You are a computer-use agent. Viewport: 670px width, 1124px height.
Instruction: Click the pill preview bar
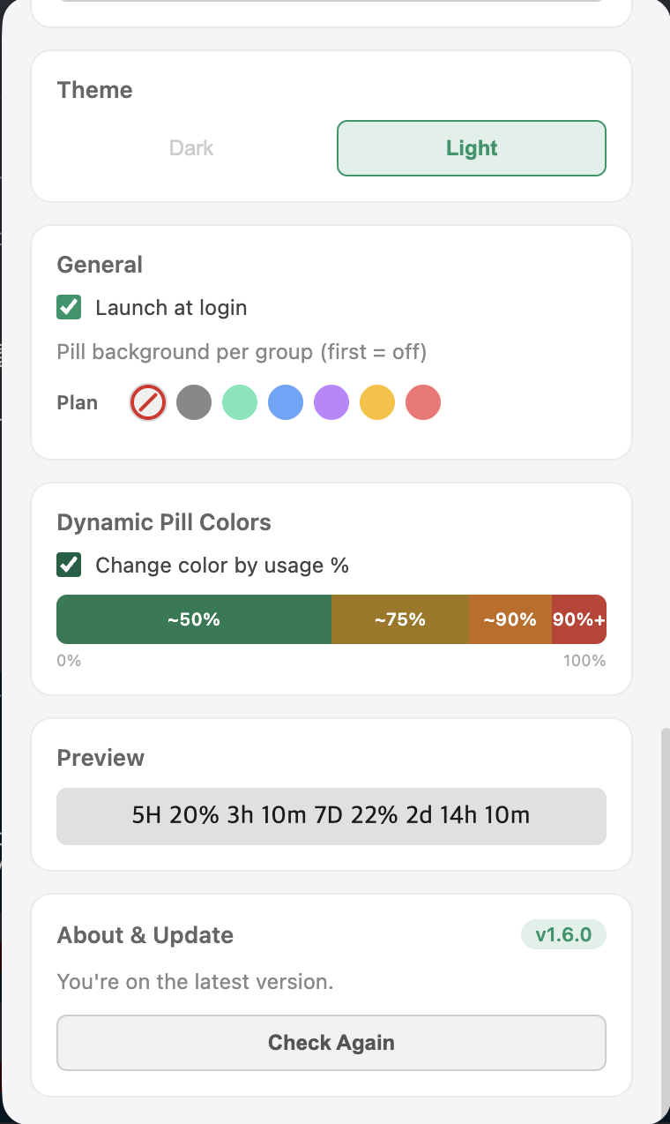[x=331, y=816]
